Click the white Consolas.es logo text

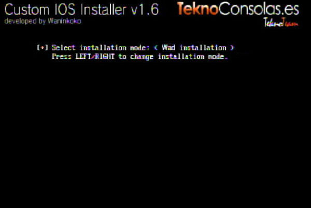coord(259,9)
